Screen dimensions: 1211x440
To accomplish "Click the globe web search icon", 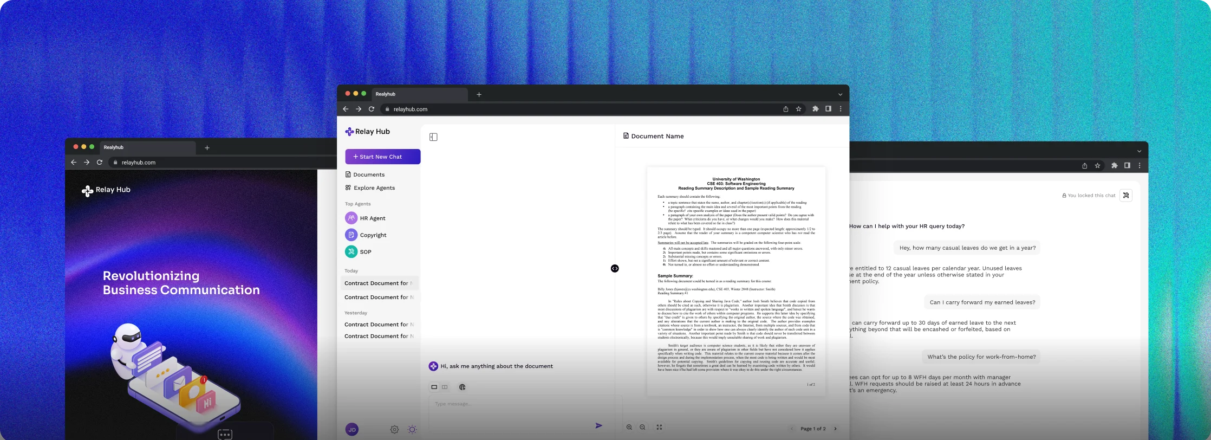I will [x=463, y=387].
